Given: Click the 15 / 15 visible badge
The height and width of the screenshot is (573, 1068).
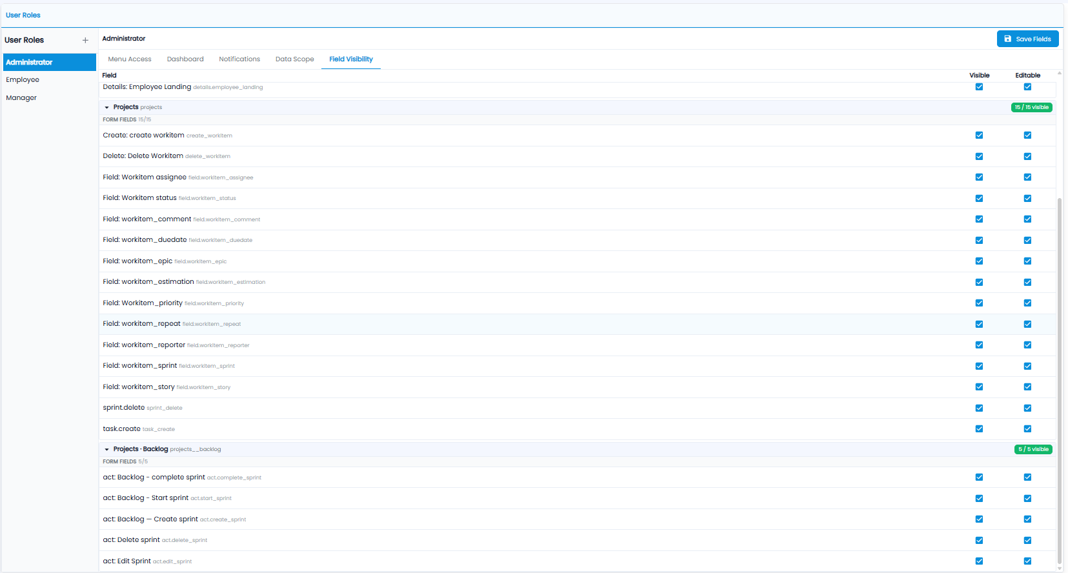Looking at the screenshot, I should 1031,107.
